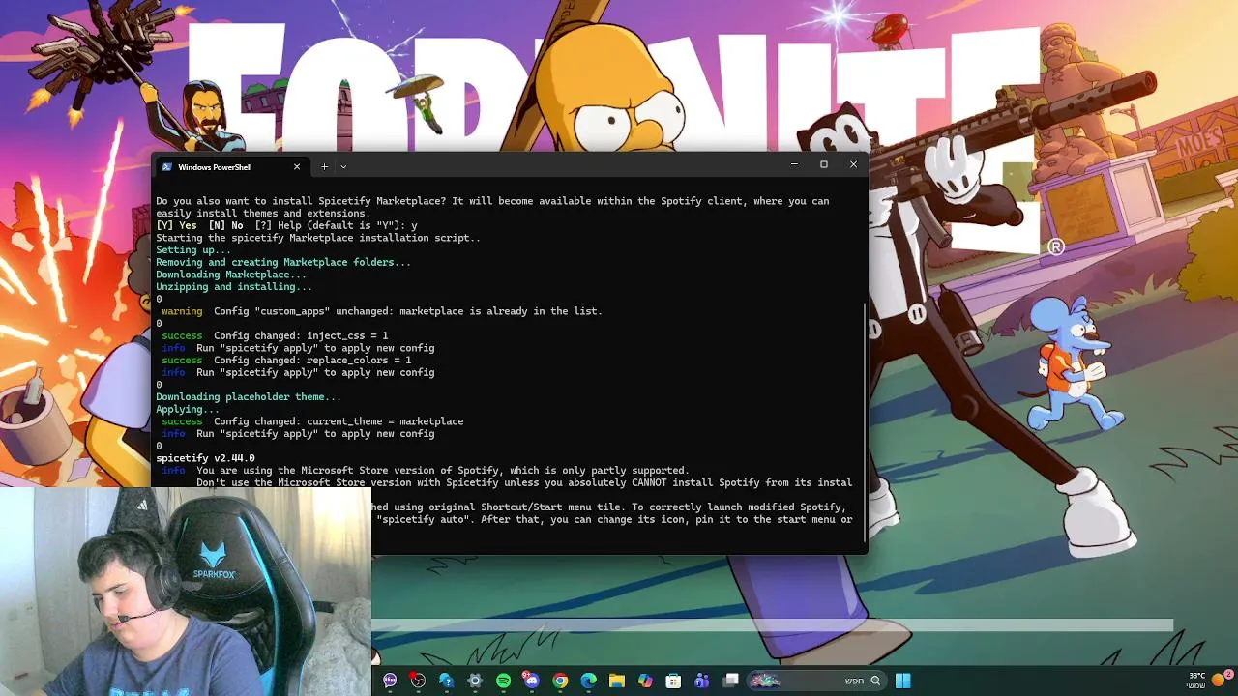Open Microsoft Edge from the taskbar
This screenshot has width=1238, height=696.
pyautogui.click(x=588, y=681)
